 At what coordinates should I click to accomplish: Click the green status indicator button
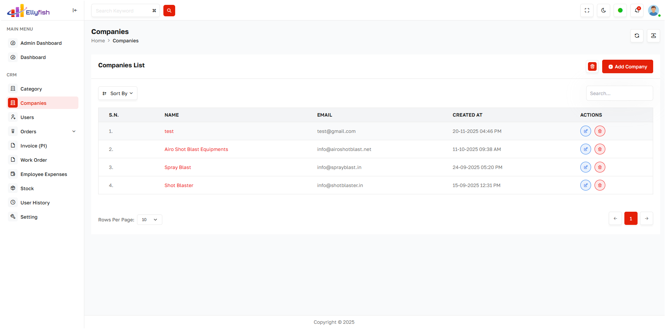(x=620, y=10)
